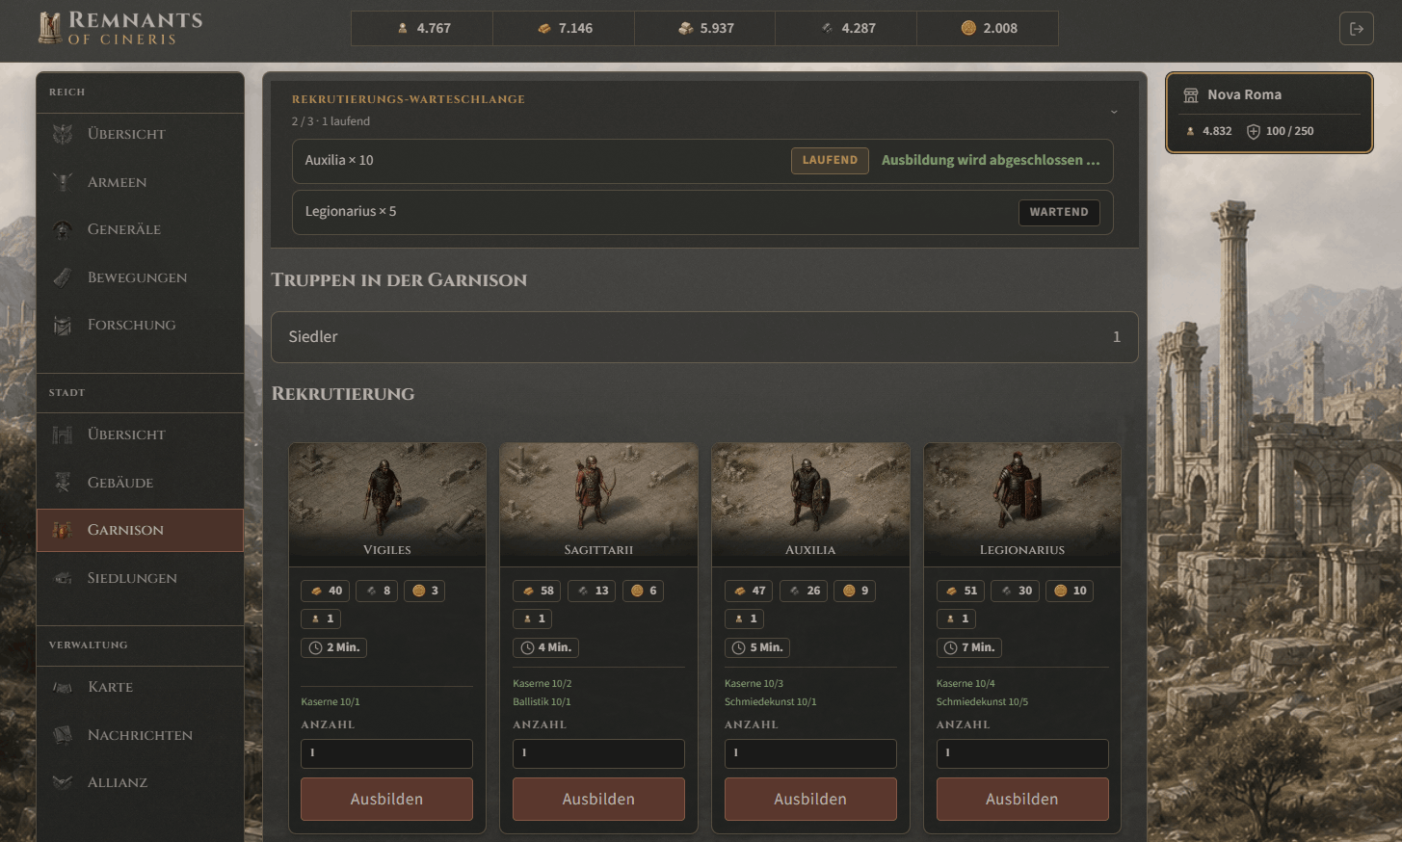
Task: Click the Armeen sidebar icon
Action: pyautogui.click(x=63, y=182)
